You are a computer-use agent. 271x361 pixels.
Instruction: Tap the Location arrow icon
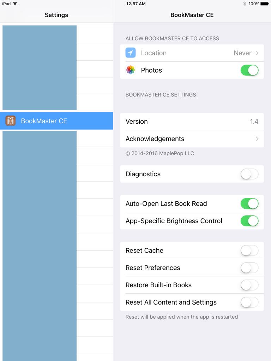pyautogui.click(x=131, y=53)
